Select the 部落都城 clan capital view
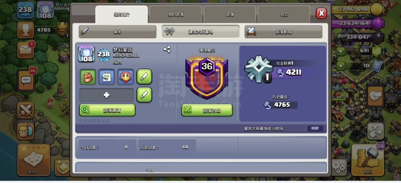Image resolution: width=401 pixels, height=183 pixels. (x=284, y=32)
